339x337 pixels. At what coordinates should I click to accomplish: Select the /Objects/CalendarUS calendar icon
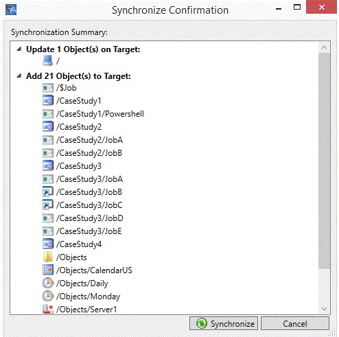click(48, 270)
